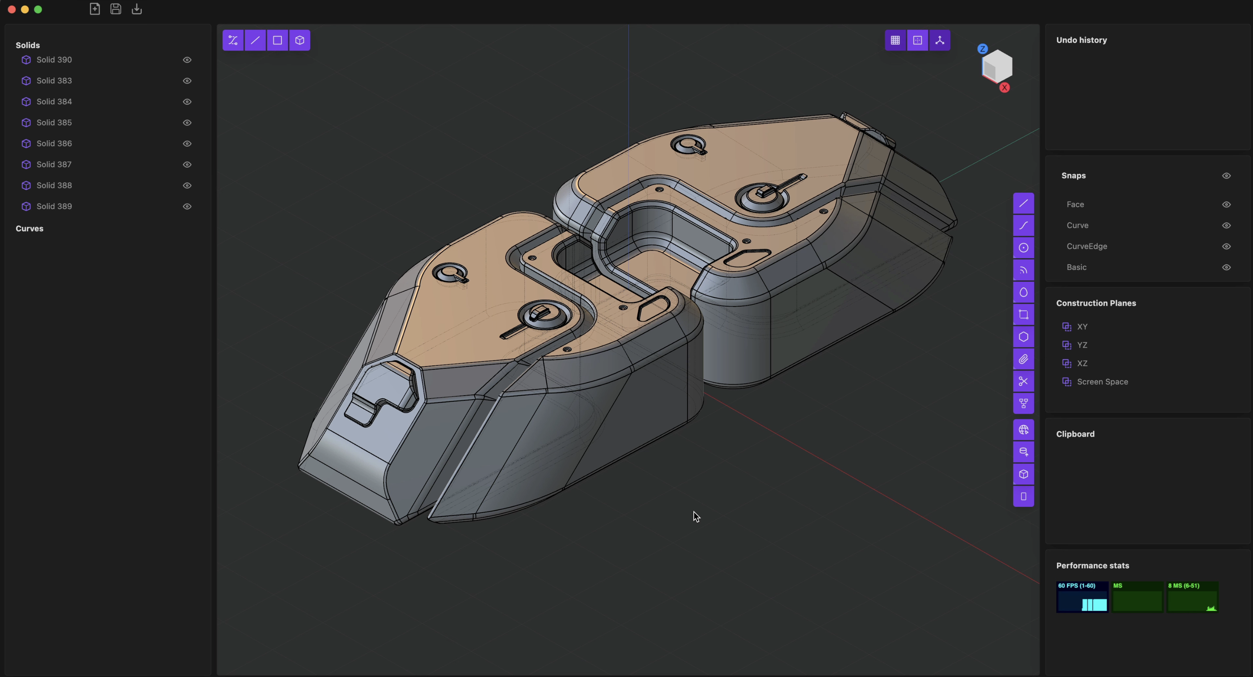
Task: Toggle visibility of Solid 386
Action: [x=187, y=144]
